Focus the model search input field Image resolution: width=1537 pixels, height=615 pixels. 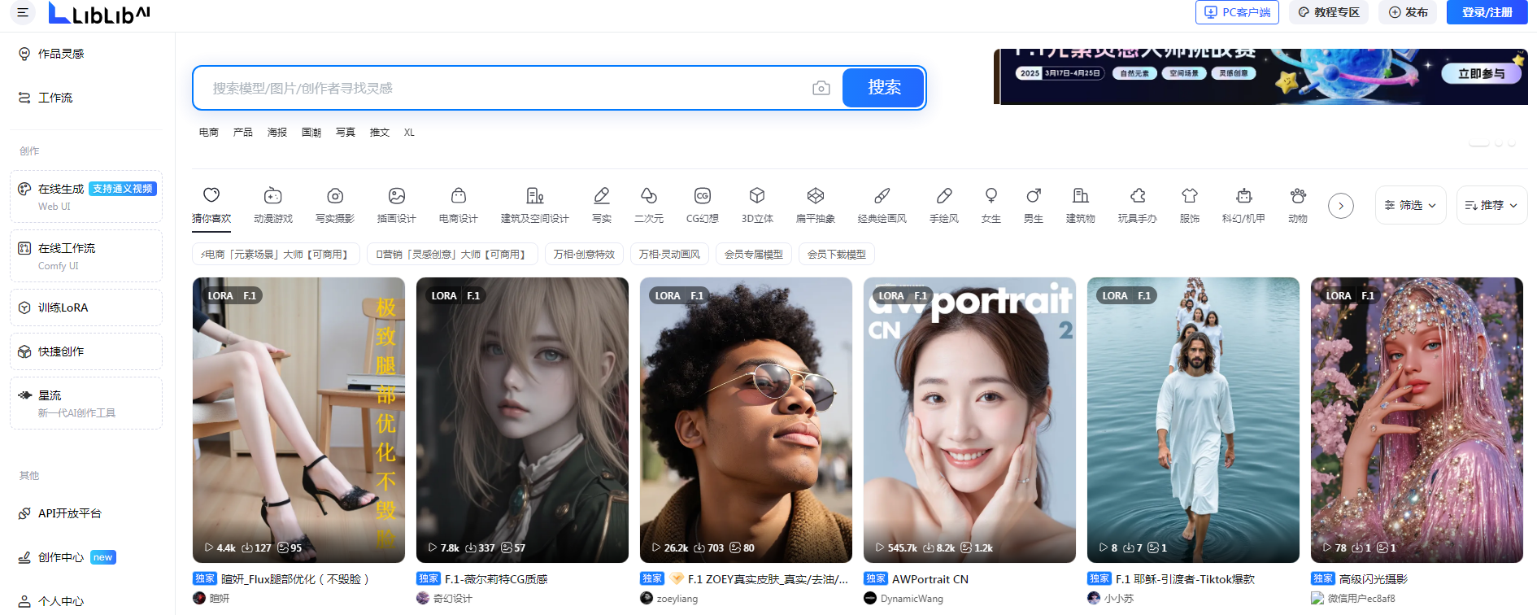(504, 88)
